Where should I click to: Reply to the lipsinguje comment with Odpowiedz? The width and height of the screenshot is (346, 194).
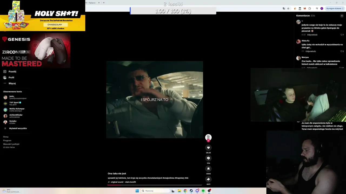(312, 35)
